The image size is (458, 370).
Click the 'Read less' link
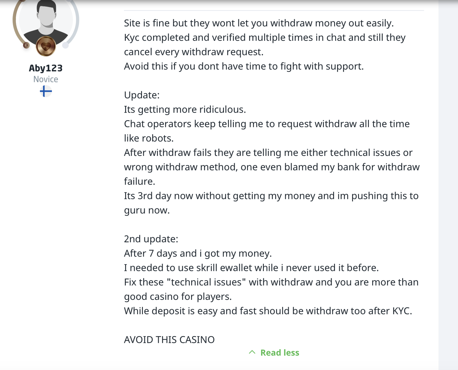point(280,353)
